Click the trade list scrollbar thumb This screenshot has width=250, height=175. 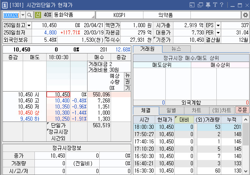pyautogui.click(x=246, y=134)
